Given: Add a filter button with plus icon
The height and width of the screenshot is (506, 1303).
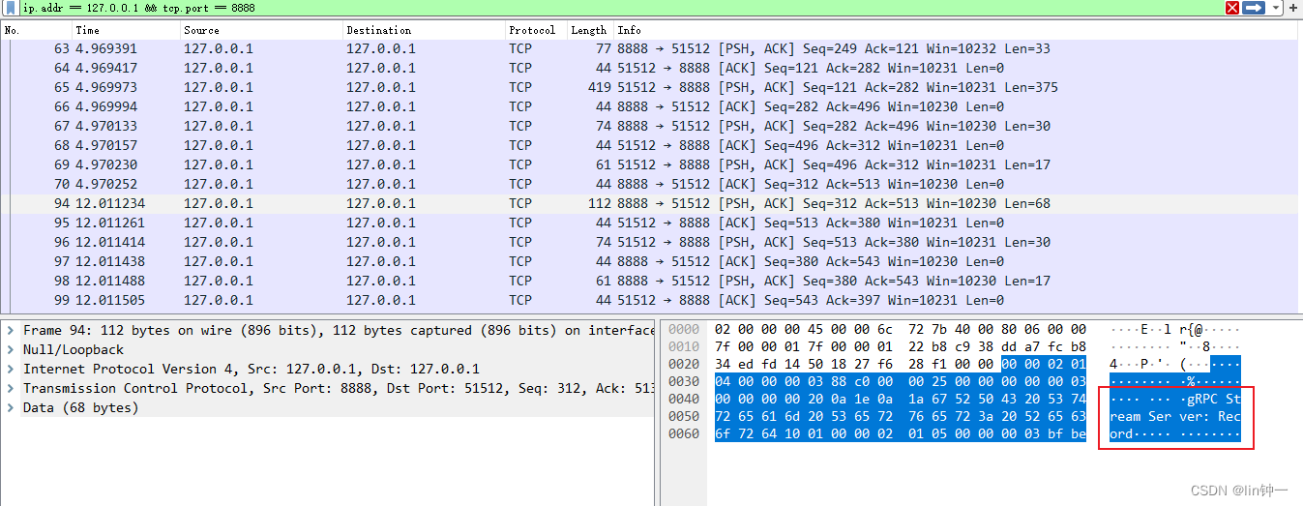Looking at the screenshot, I should pos(1293,8).
